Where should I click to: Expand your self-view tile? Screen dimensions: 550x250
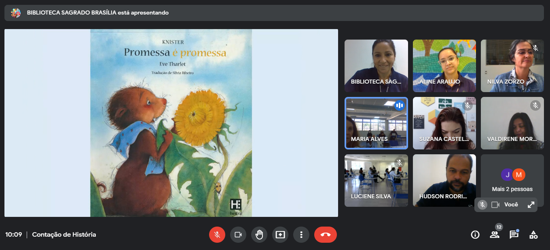(531, 205)
